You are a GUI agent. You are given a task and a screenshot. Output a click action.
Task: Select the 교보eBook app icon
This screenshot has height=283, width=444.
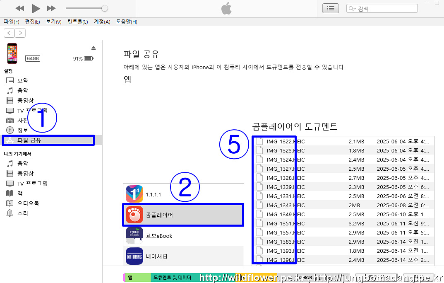click(134, 235)
